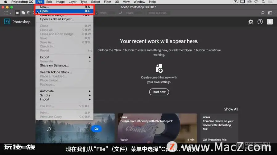277x155 pixels.
Task: Open preferences gear icon
Action: coord(251,22)
